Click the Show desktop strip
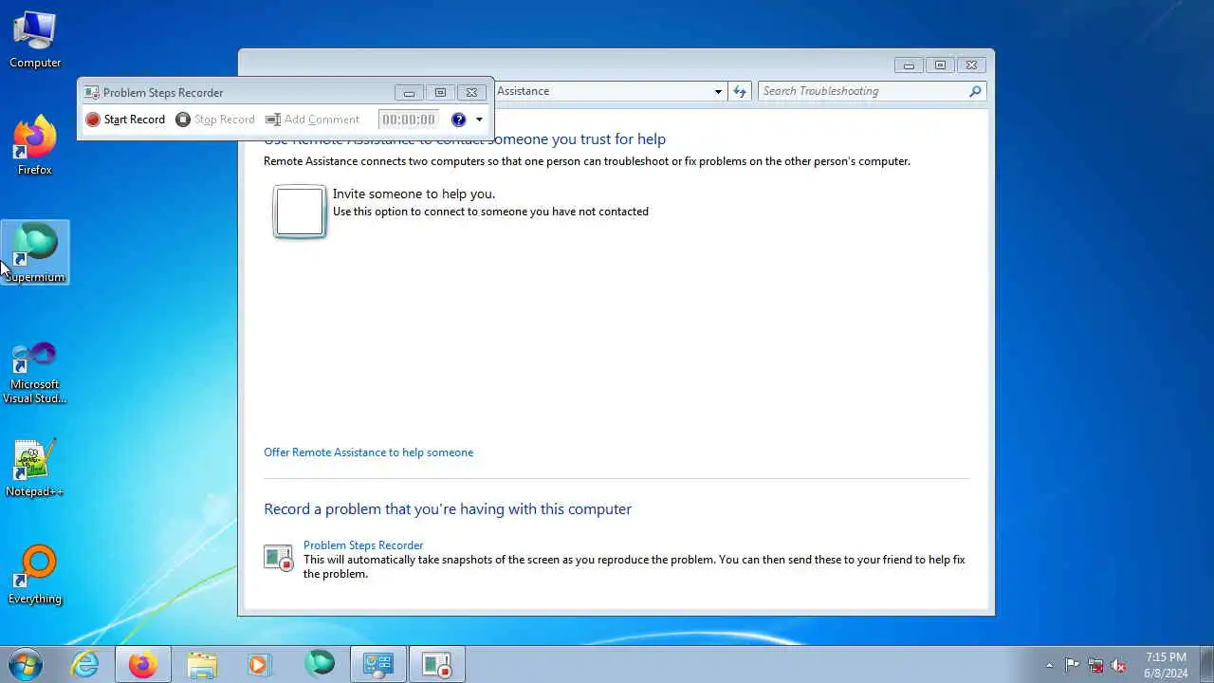The image size is (1214, 683). pos(1206,665)
